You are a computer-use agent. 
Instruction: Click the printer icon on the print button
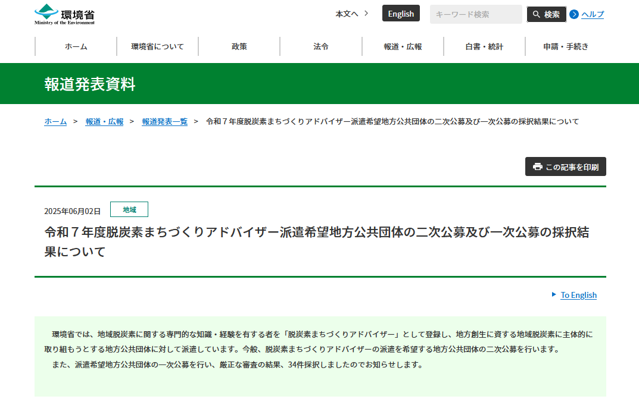pos(537,166)
